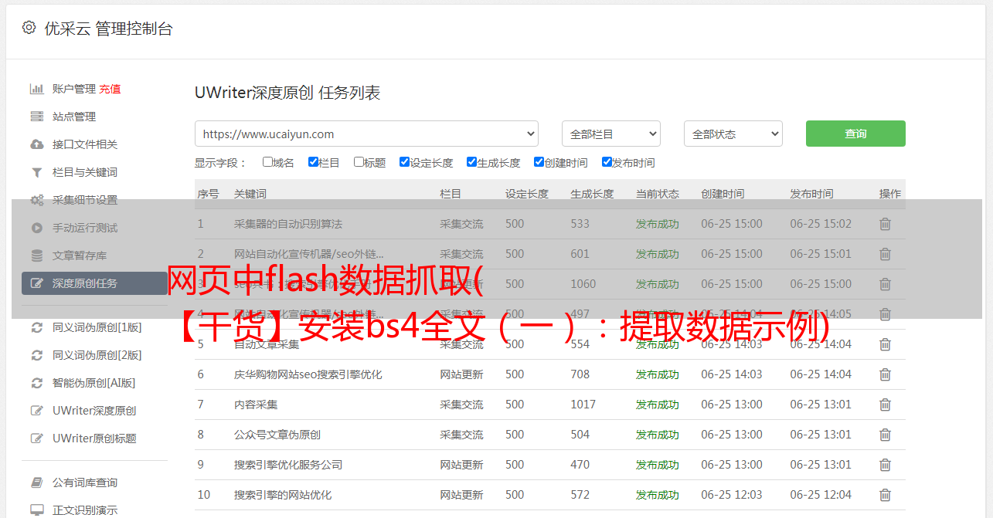Expand the 全部栏目 dropdown
Image resolution: width=993 pixels, height=518 pixels.
point(610,134)
